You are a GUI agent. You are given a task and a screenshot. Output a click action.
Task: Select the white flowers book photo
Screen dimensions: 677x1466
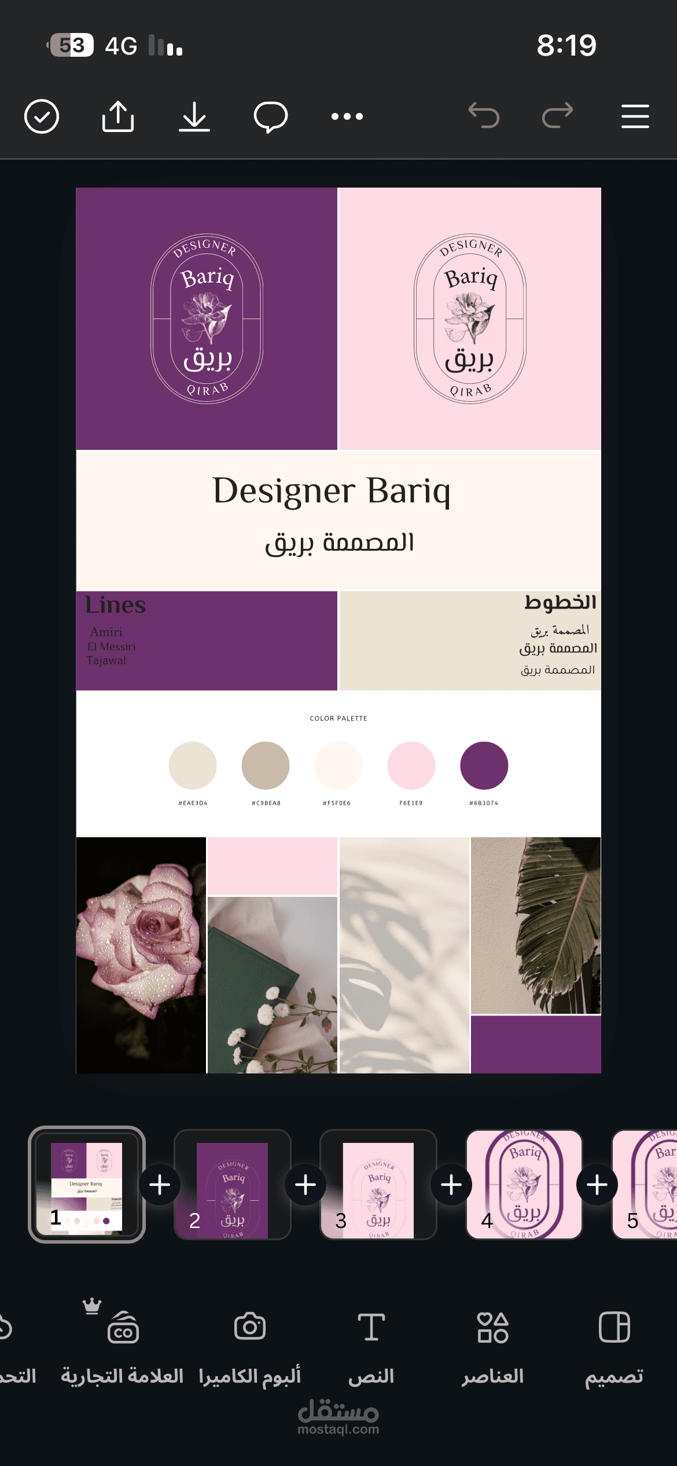tap(273, 985)
